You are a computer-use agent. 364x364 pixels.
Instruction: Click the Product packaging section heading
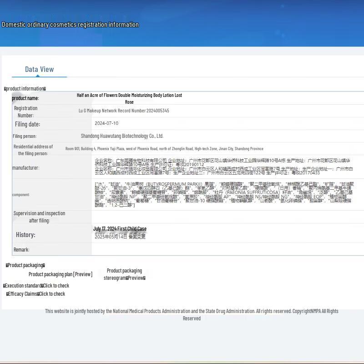click(x=25, y=265)
